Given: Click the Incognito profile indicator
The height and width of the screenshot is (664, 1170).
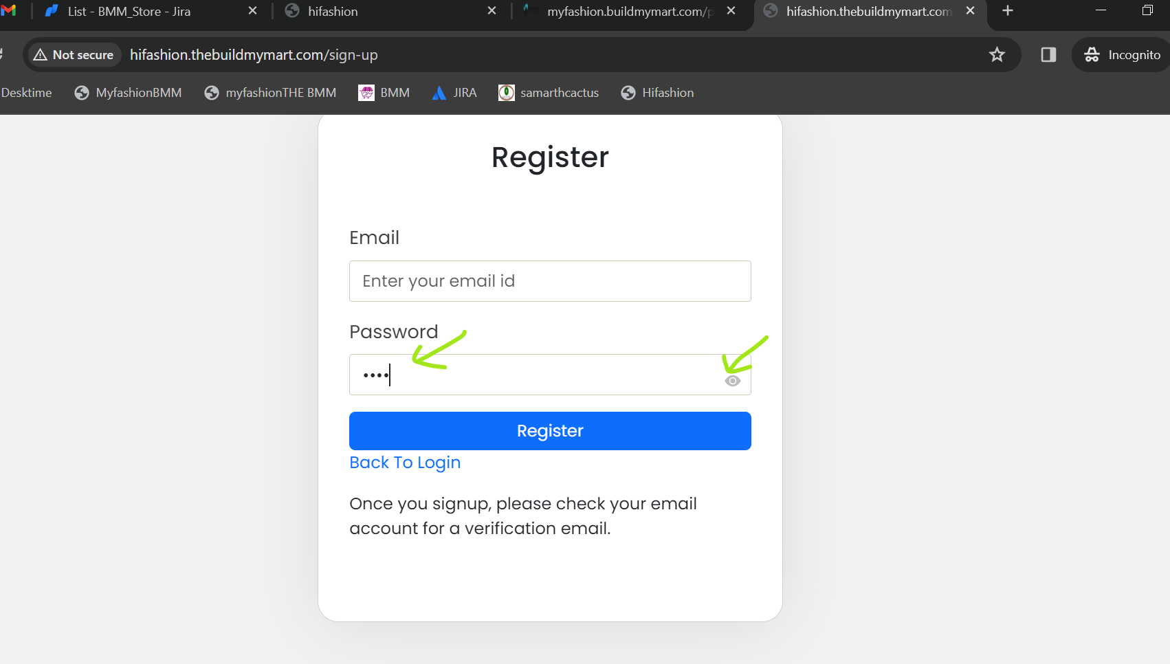Looking at the screenshot, I should tap(1122, 55).
